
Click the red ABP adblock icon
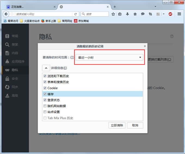170,14
